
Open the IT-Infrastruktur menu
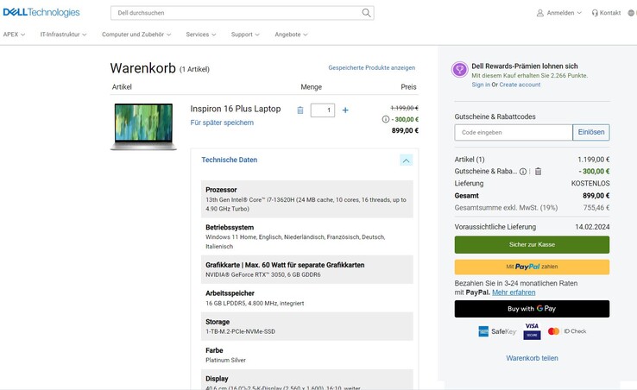[x=65, y=35]
